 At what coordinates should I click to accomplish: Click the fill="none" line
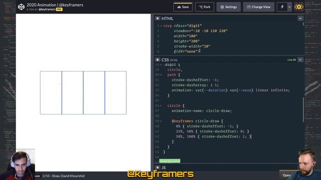click(187, 51)
